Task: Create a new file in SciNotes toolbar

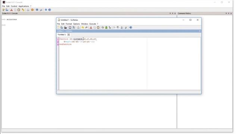Action: pos(58,28)
